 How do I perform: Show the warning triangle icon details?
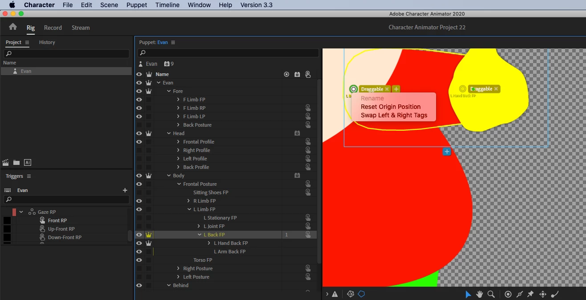pos(335,294)
